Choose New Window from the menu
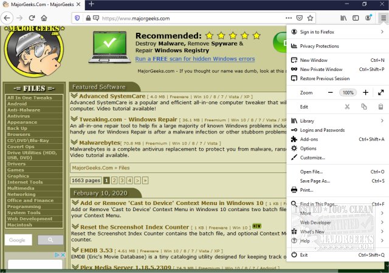389x273 pixels. tap(338, 60)
